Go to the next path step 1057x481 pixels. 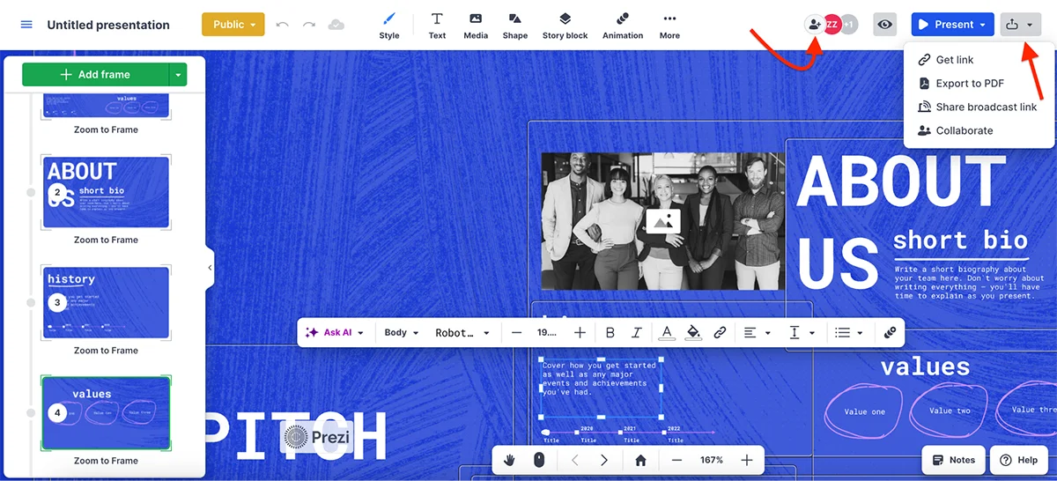(x=604, y=460)
